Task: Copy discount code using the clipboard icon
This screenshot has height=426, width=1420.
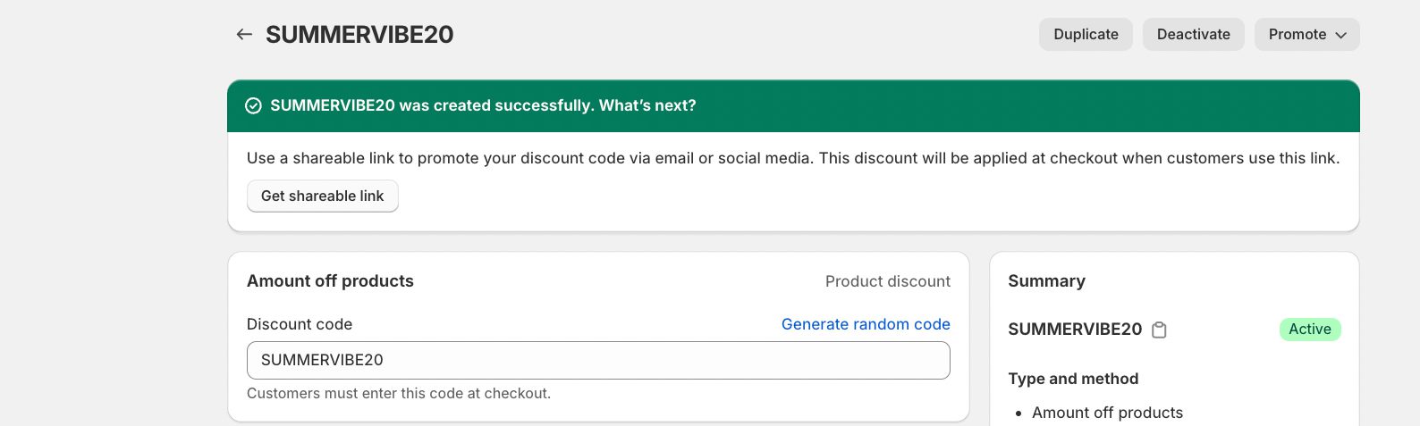Action: 1159,330
